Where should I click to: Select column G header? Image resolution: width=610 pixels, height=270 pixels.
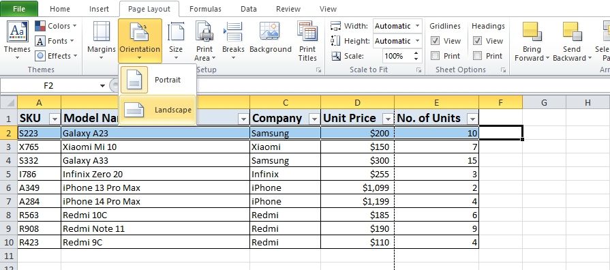coord(544,103)
